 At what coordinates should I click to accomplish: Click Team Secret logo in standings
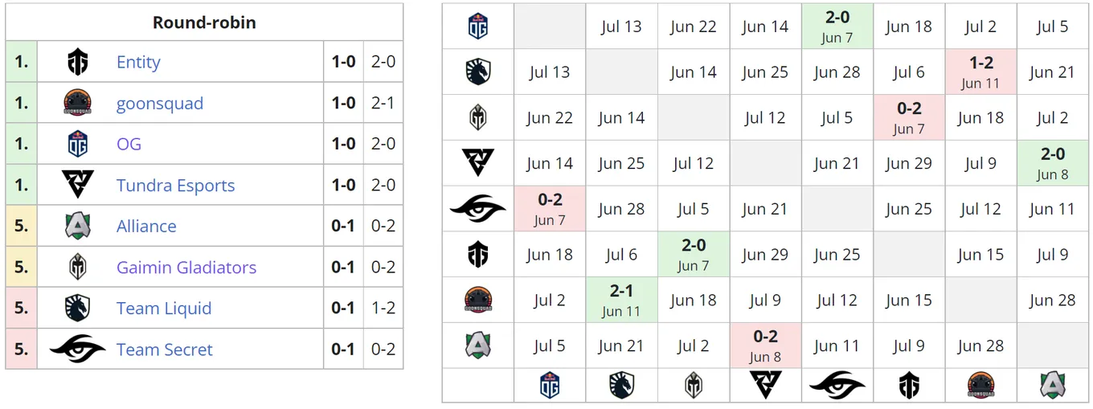(77, 350)
